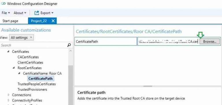
Task: Click the Export arrow icon
Action: [36, 13]
